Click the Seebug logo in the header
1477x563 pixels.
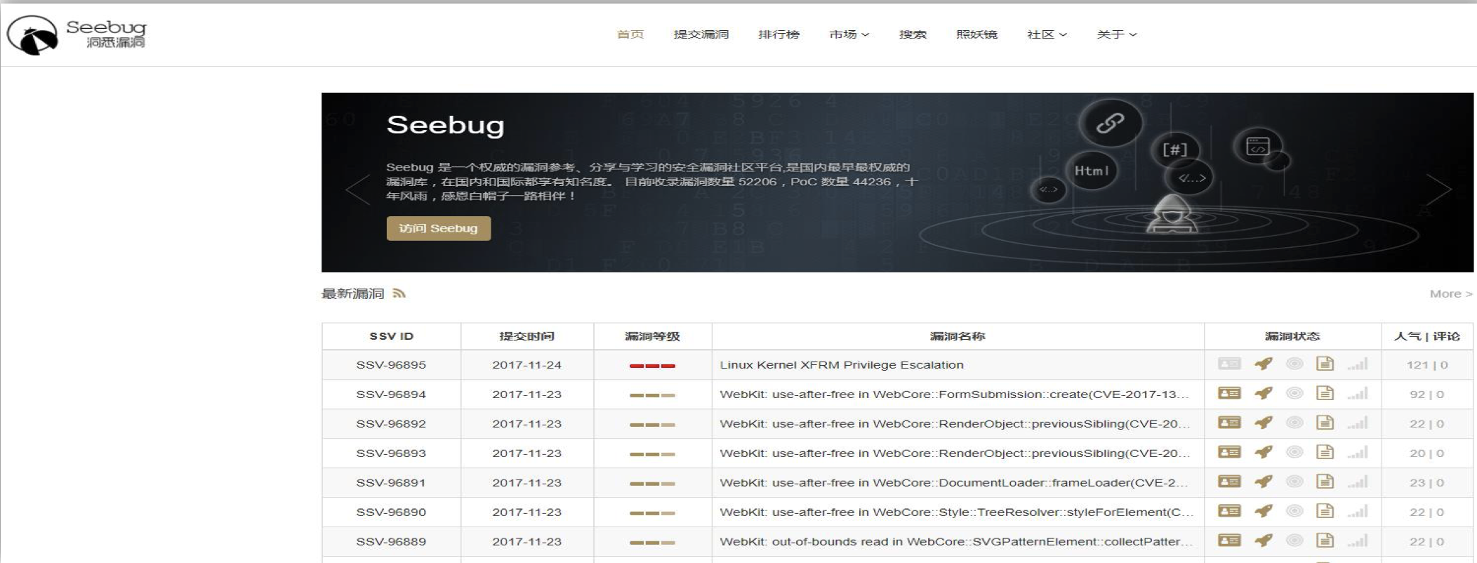pyautogui.click(x=77, y=34)
